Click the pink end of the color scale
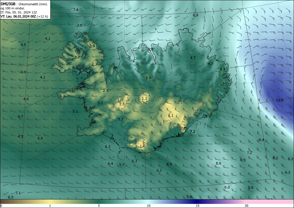Viewport: 294px width, 208px height. [x=270, y=202]
